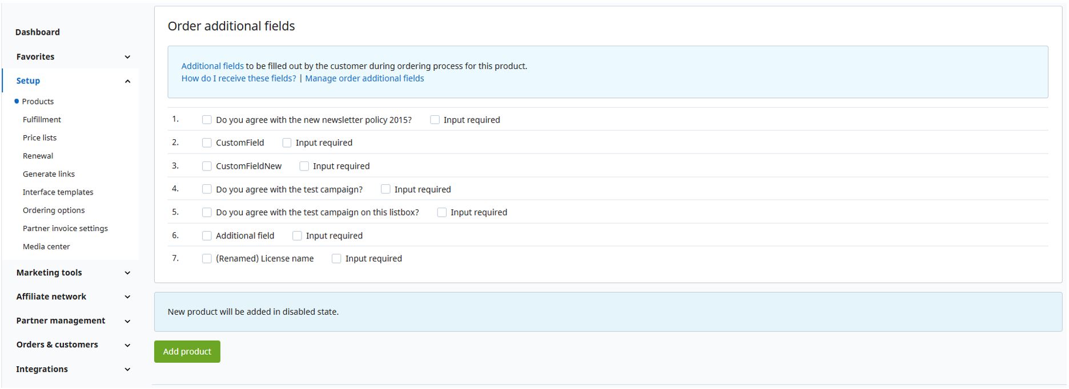The height and width of the screenshot is (389, 1069).
Task: Expand Orders & customers chevron
Action: click(x=127, y=345)
